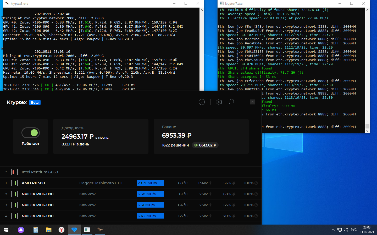Switch the РУС input language indicator
The height and width of the screenshot is (235, 377).
click(354, 230)
